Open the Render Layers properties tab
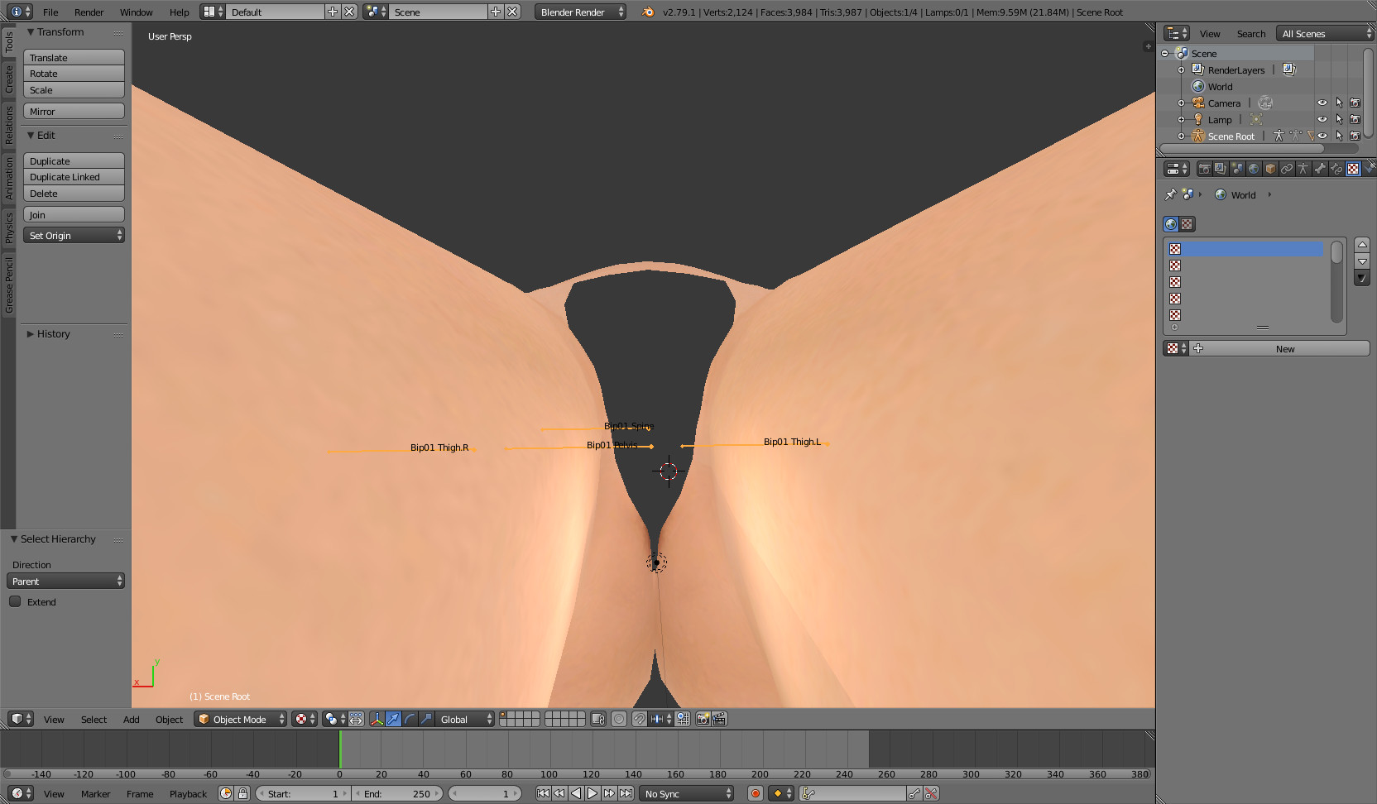This screenshot has height=804, width=1377. (1221, 169)
